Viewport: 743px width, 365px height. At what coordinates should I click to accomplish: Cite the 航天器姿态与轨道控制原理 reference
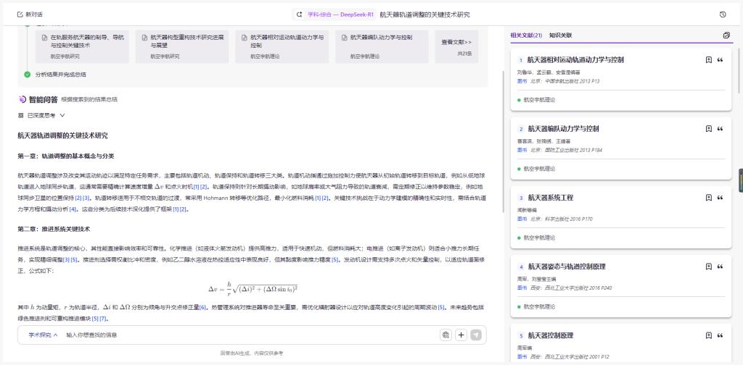pyautogui.click(x=721, y=267)
